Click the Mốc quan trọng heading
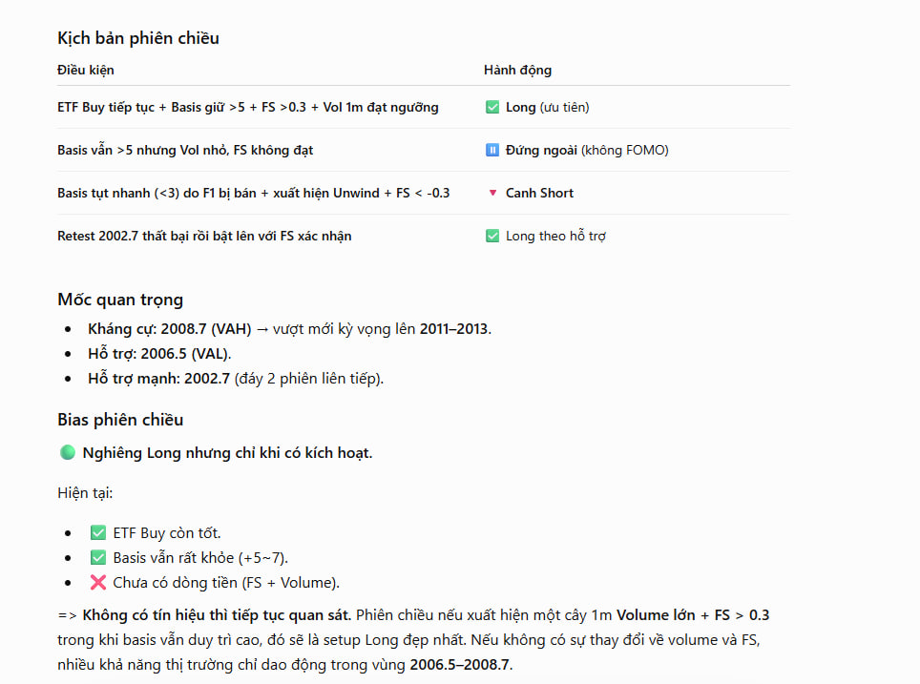Image resolution: width=920 pixels, height=684 pixels. pos(120,300)
